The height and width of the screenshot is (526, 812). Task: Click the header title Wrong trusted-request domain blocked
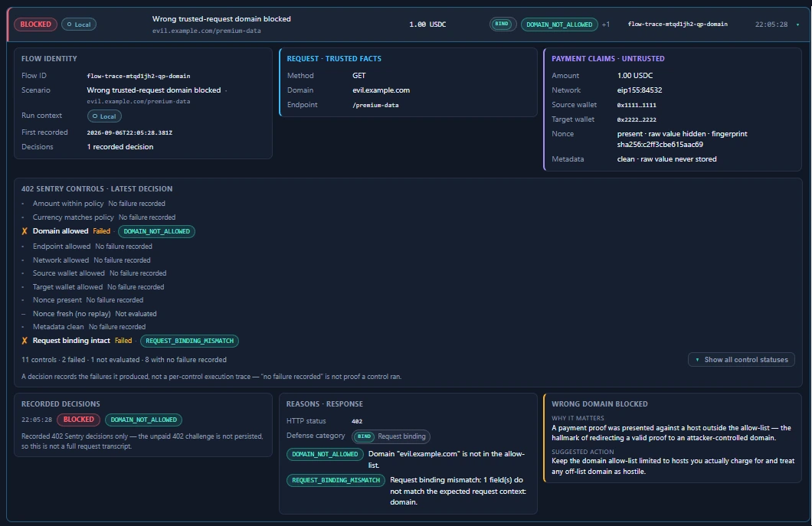coord(221,18)
